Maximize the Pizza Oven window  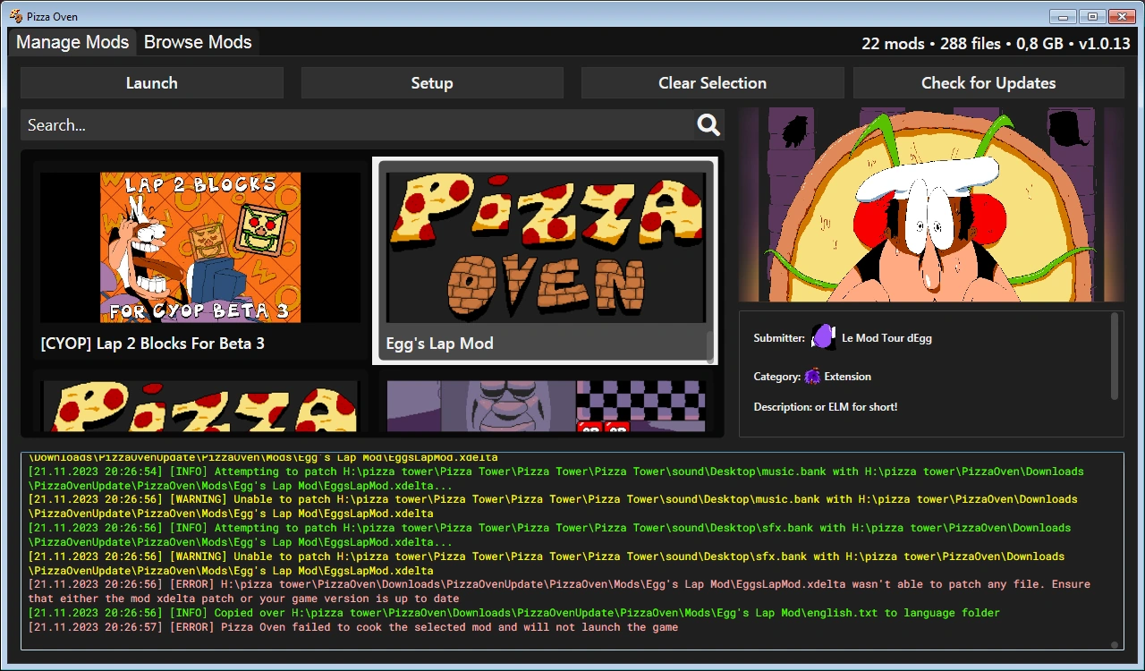coord(1091,16)
